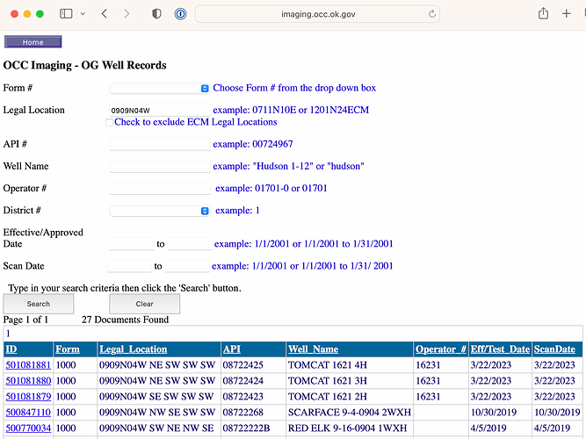Select operator 16231 in TOMCAT 1621 4H row

pos(428,364)
